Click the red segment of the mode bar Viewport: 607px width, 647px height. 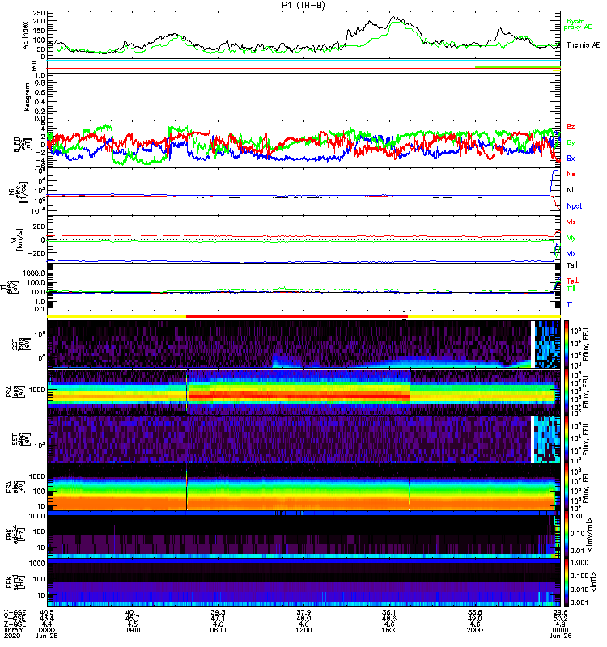[297, 316]
